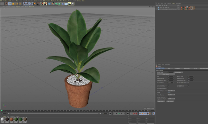Image resolution: width=208 pixels, height=124 pixels.
Task: Switch to the To Do tab
Action: pyautogui.click(x=195, y=69)
